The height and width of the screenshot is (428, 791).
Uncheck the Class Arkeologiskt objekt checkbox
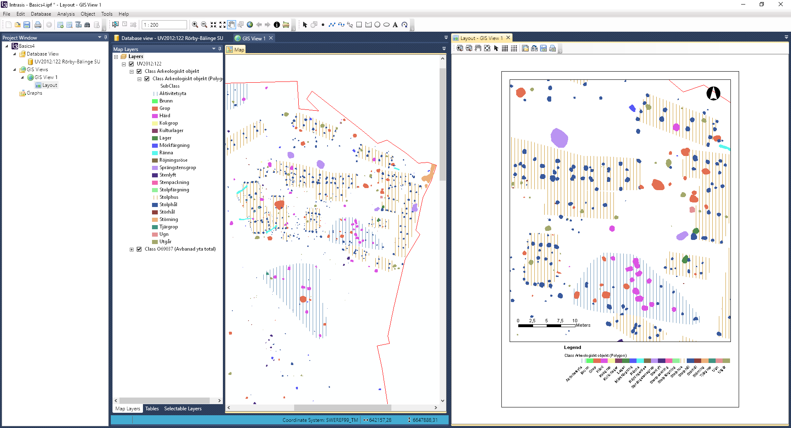coord(139,71)
